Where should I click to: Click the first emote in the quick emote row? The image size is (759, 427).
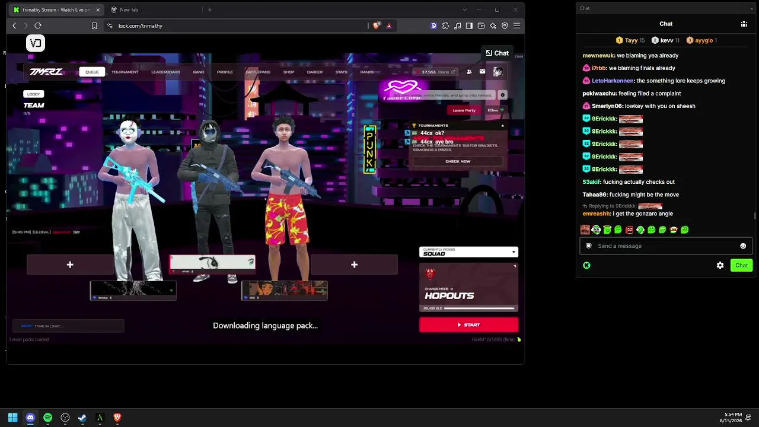[585, 230]
